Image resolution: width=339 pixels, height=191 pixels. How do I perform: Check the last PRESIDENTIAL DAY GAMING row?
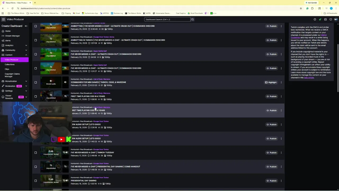35,181
